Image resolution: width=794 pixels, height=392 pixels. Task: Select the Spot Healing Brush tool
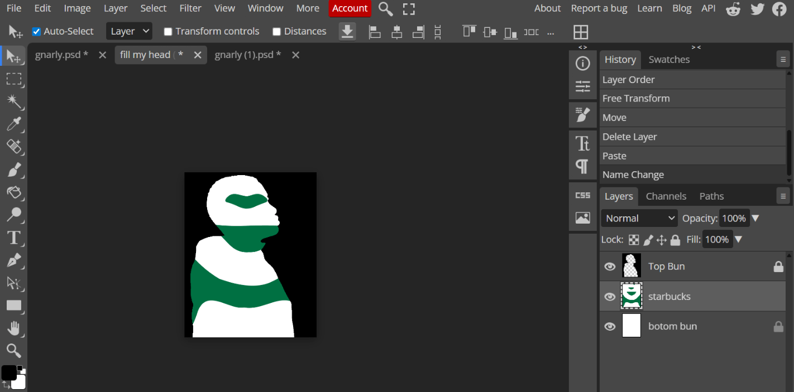pyautogui.click(x=13, y=147)
